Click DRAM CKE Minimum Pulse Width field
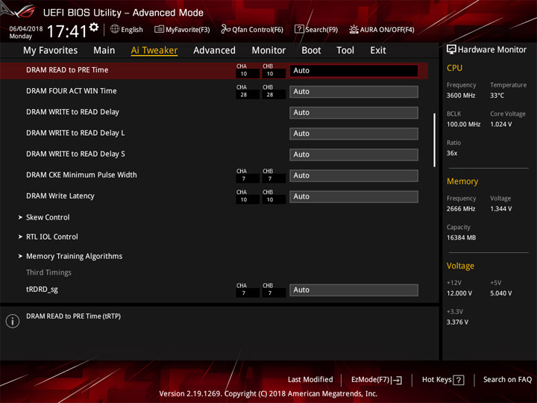This screenshot has width=537, height=403. pyautogui.click(x=354, y=175)
